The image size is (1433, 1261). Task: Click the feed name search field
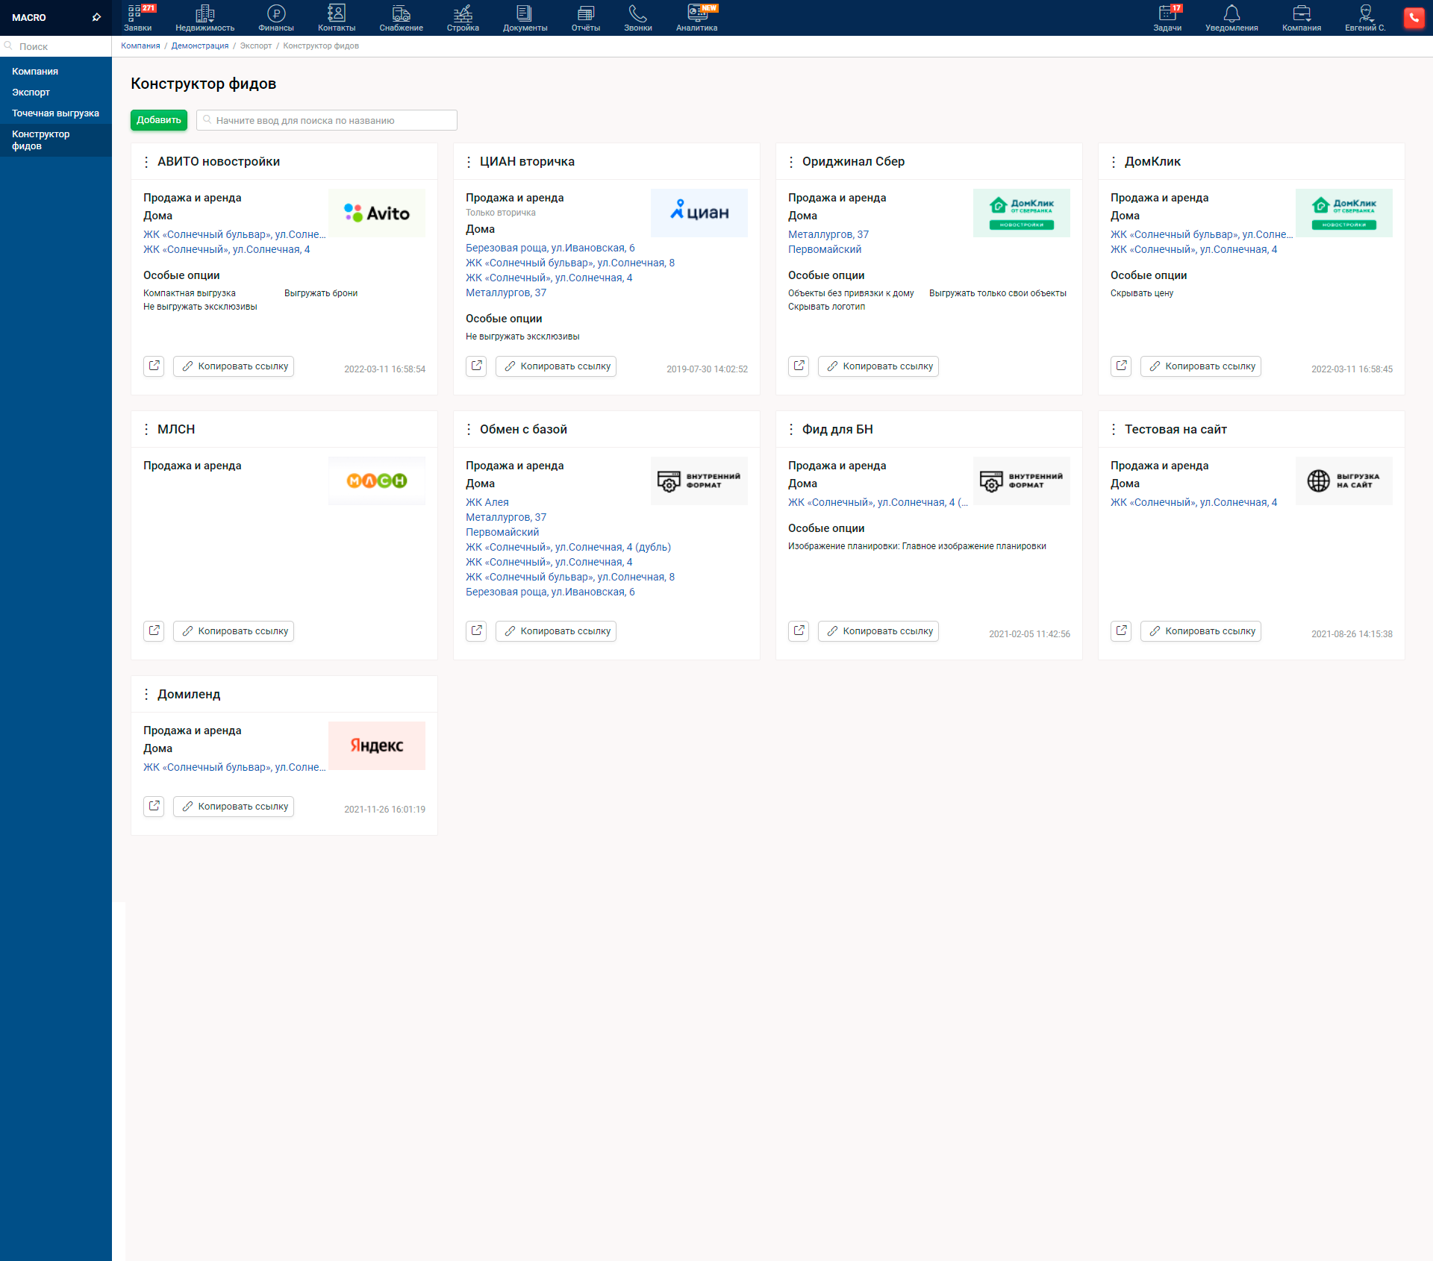tap(326, 120)
